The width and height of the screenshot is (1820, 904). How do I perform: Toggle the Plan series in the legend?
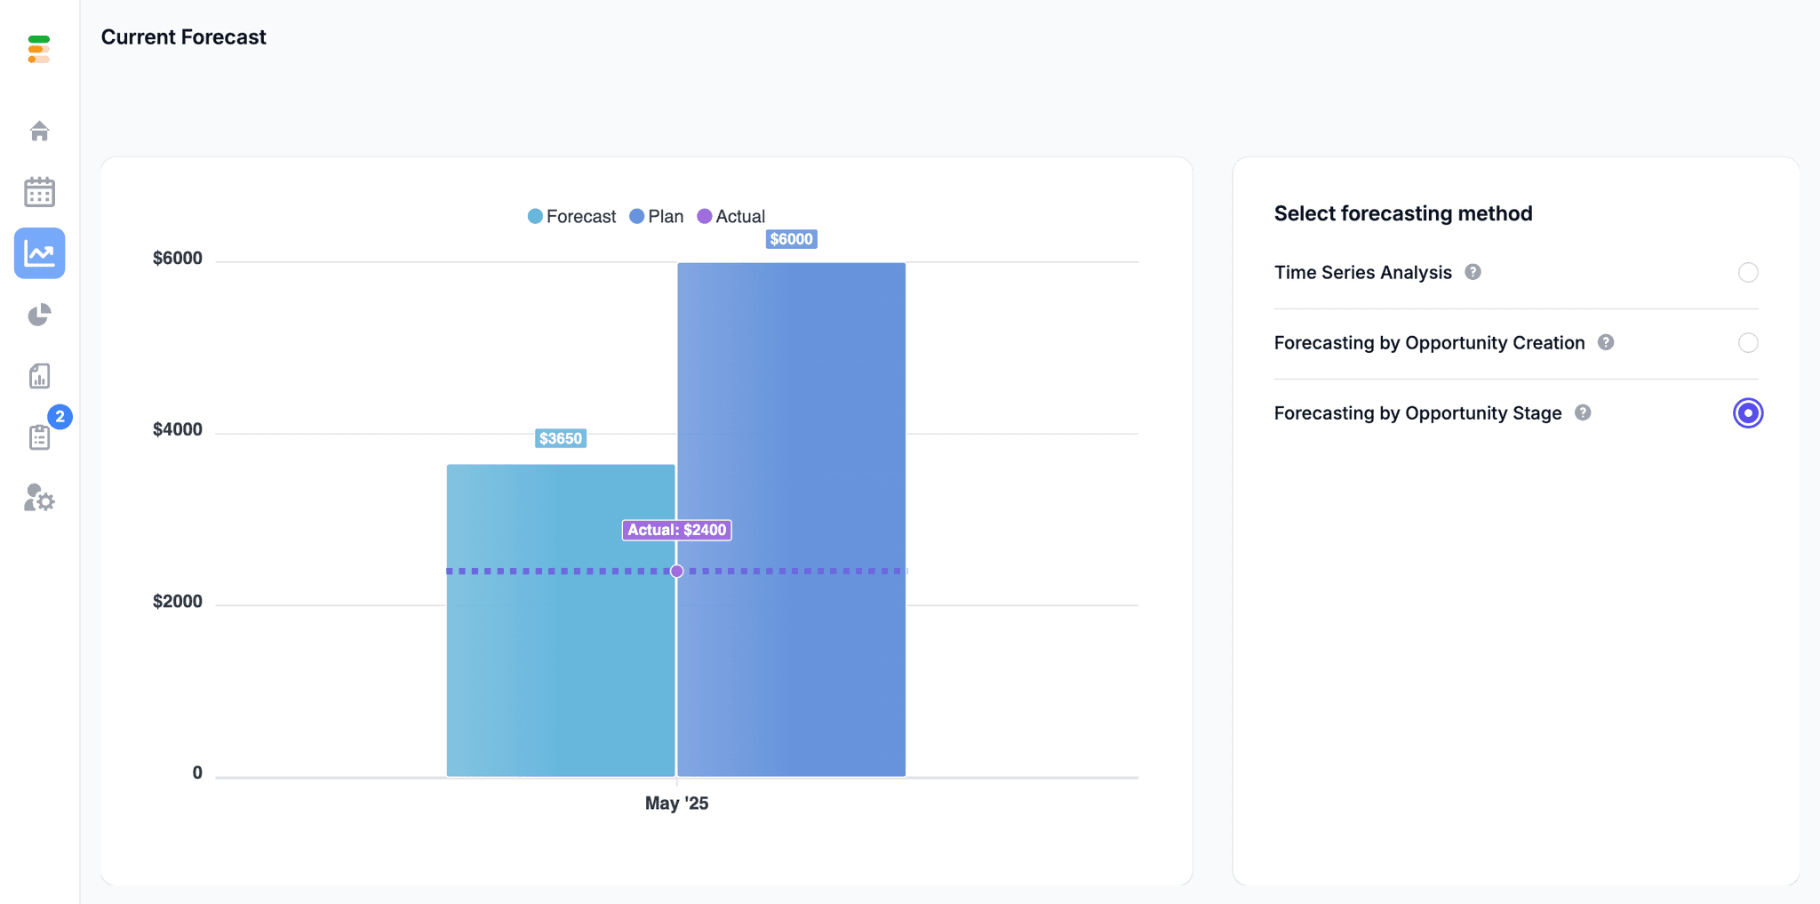656,216
